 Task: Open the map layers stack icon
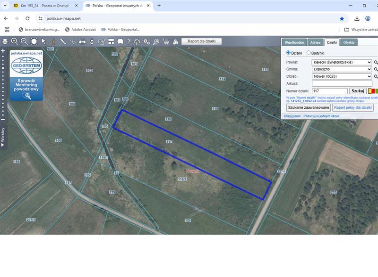tap(5, 41)
